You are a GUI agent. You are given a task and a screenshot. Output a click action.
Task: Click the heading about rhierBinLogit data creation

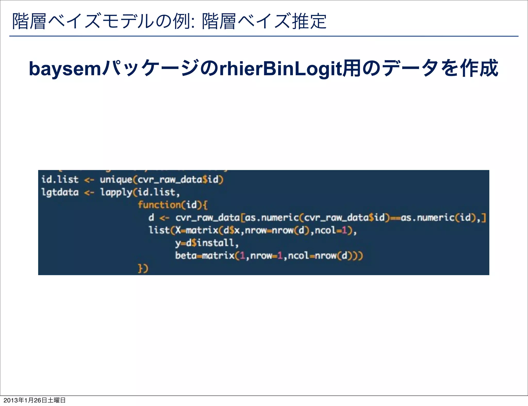pos(263,68)
